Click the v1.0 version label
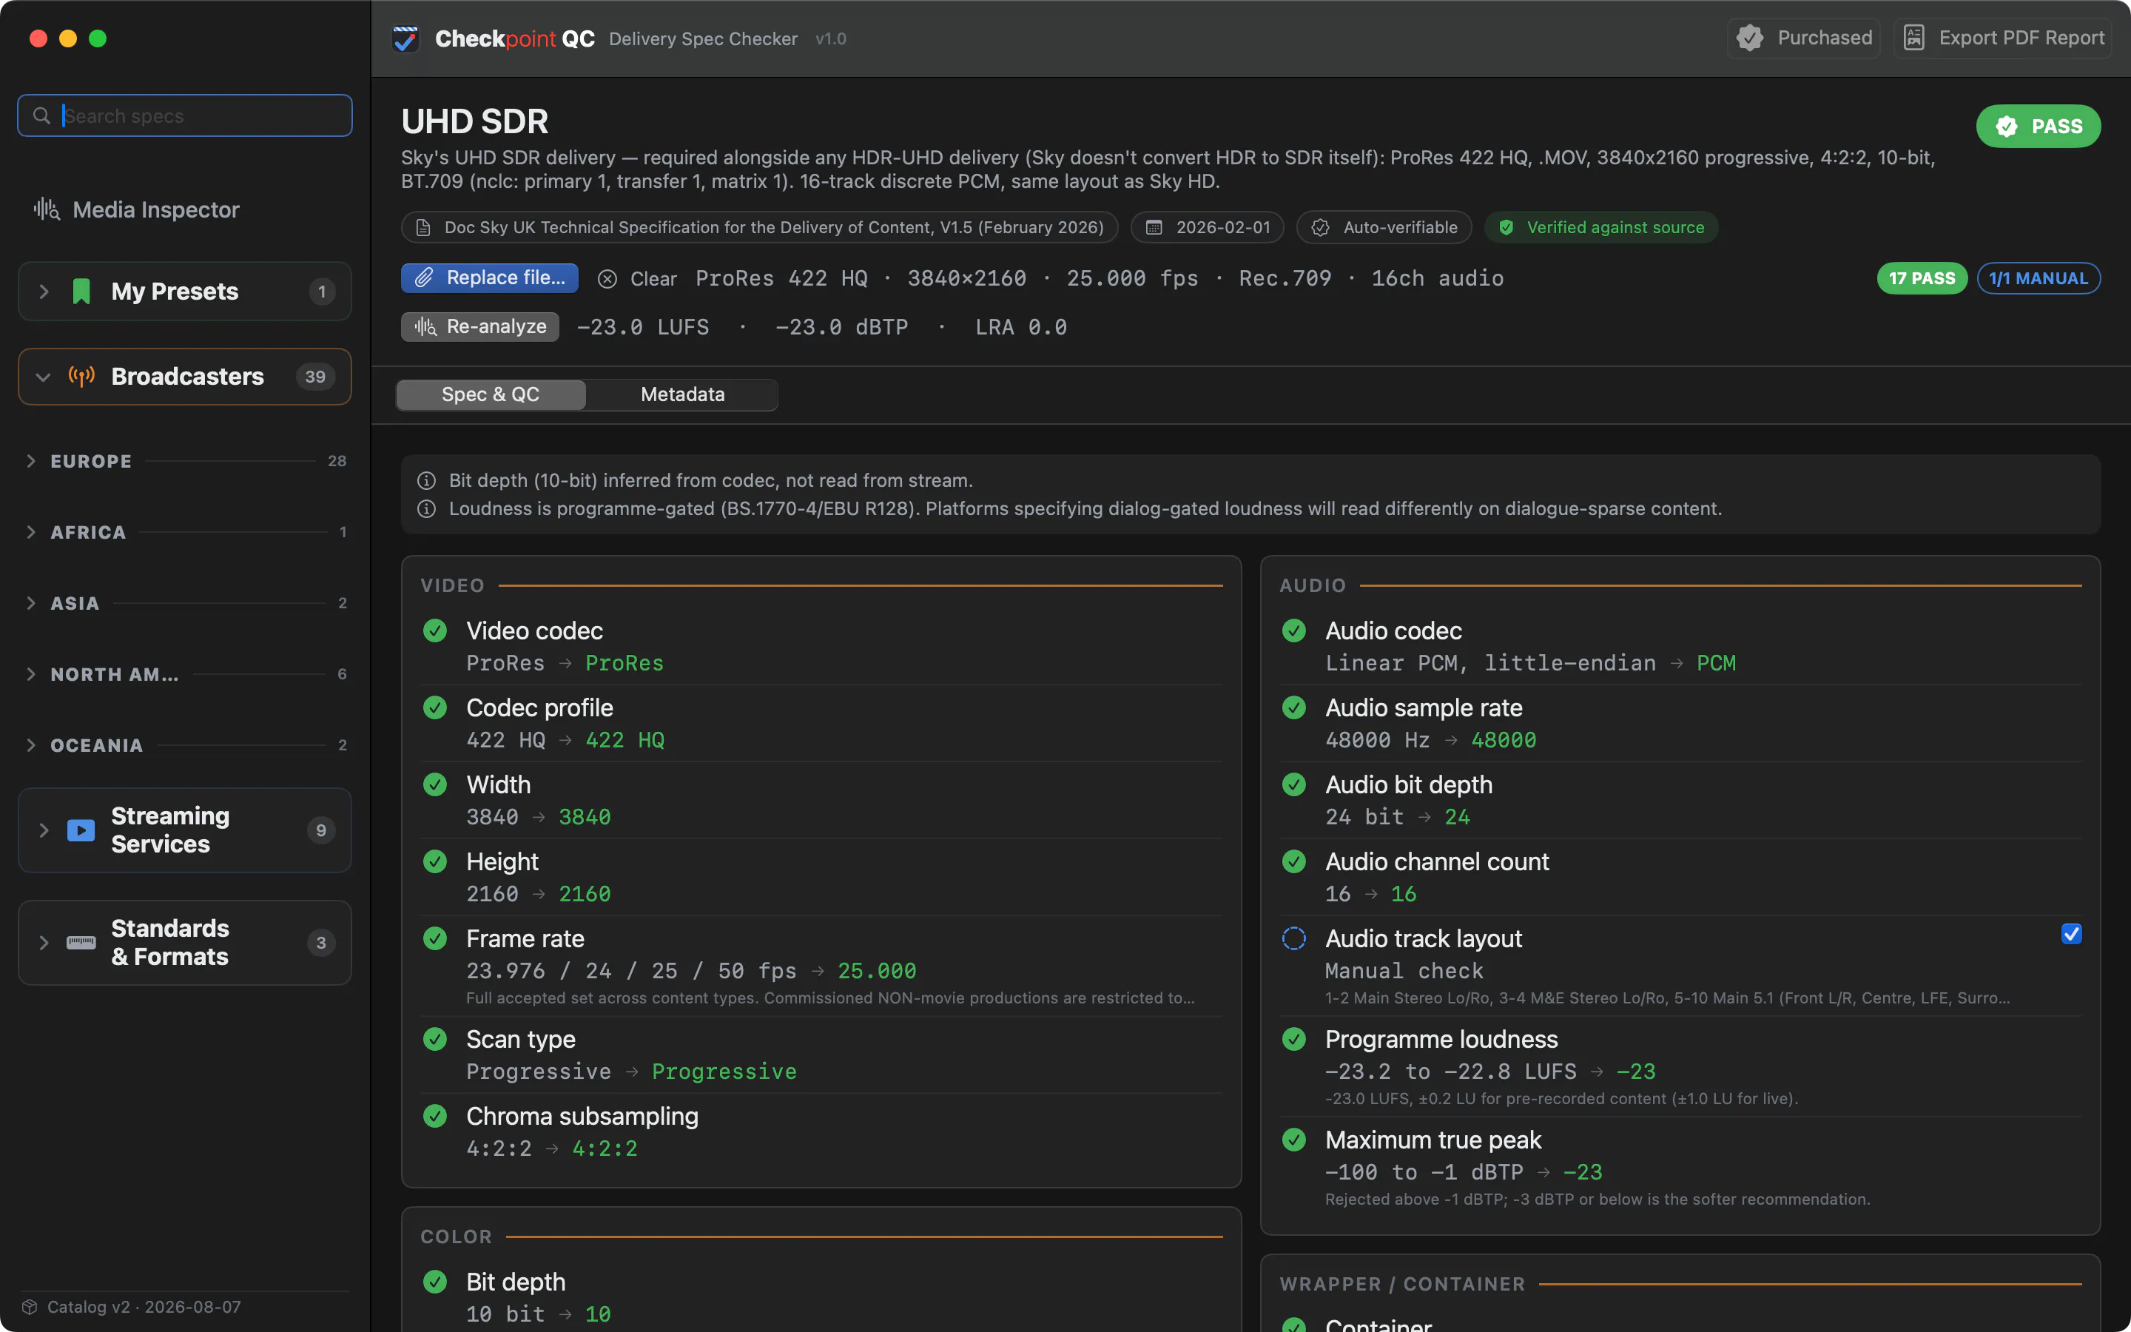This screenshot has height=1332, width=2131. (x=830, y=38)
